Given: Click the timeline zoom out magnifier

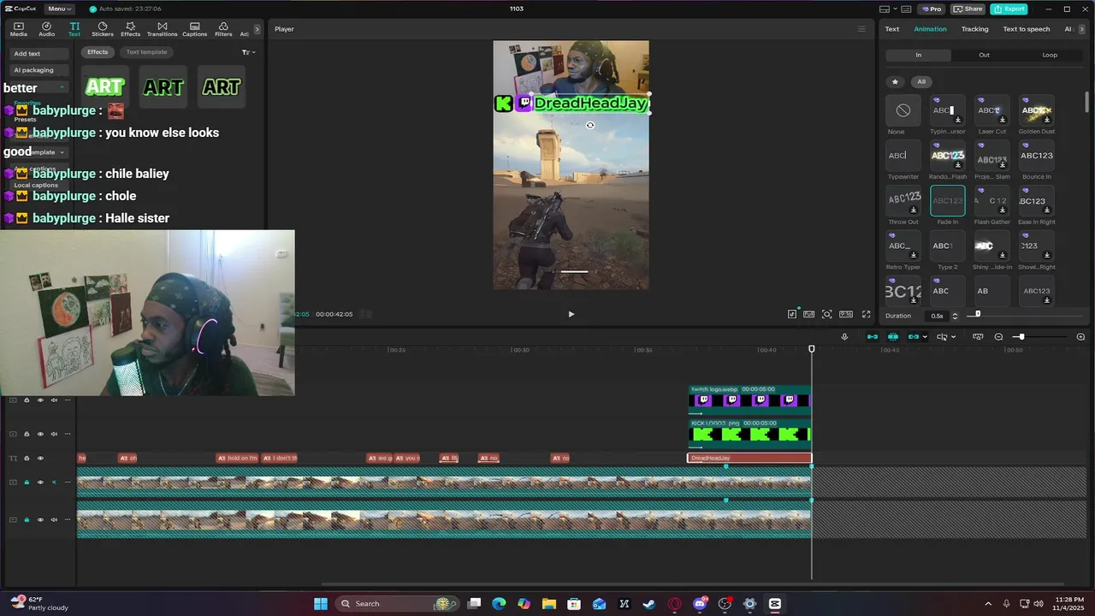Looking at the screenshot, I should coord(998,337).
